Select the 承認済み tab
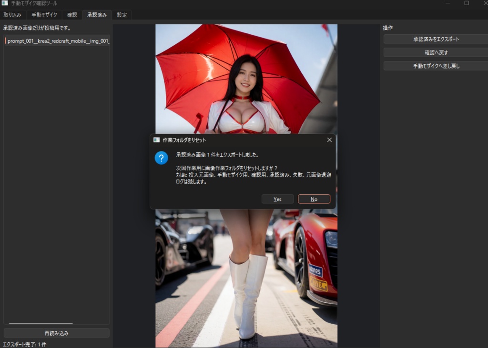 tap(97, 15)
